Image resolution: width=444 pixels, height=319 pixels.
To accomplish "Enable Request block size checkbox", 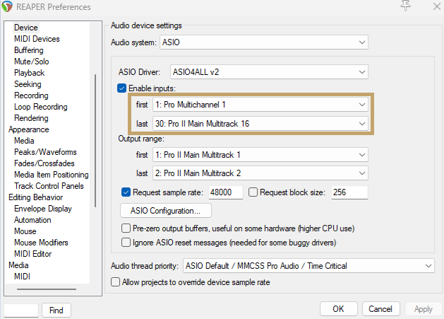I will pos(253,192).
